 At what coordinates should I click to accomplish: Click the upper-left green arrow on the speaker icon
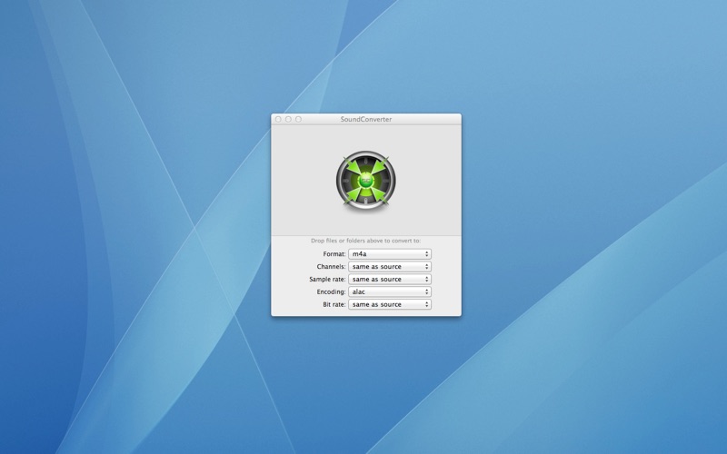pyautogui.click(x=352, y=169)
